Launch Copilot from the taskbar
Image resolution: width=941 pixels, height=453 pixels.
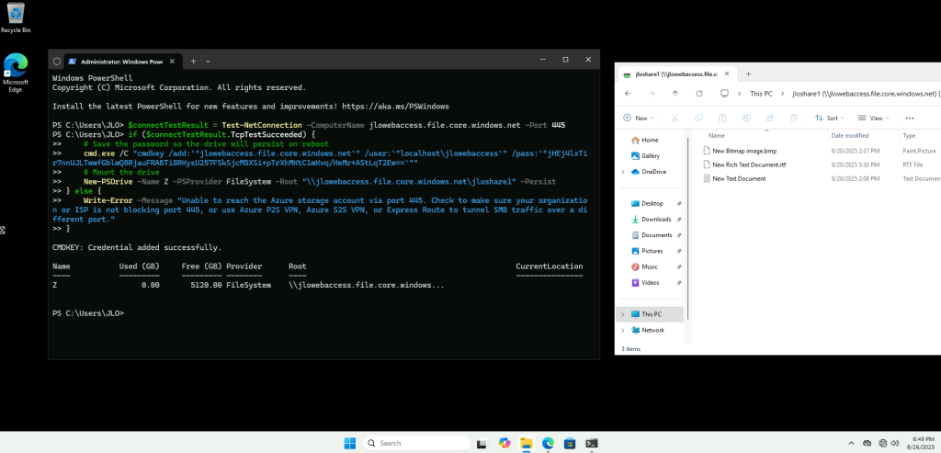pyautogui.click(x=505, y=443)
